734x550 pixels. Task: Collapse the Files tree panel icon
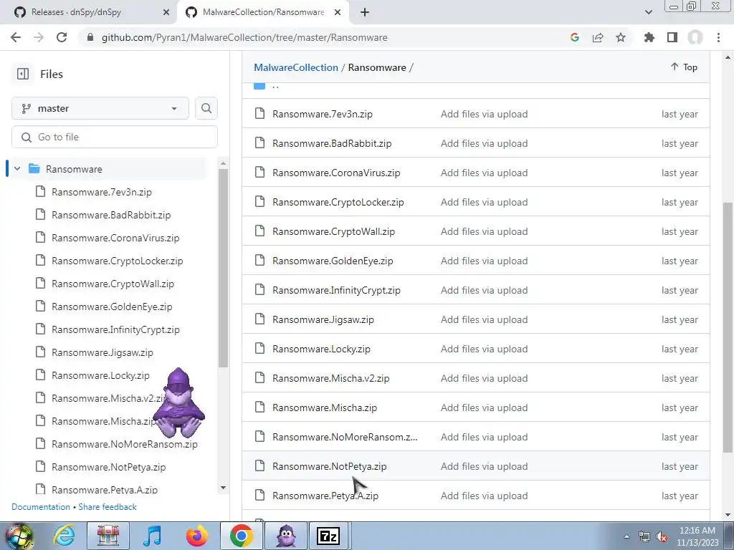(x=22, y=74)
